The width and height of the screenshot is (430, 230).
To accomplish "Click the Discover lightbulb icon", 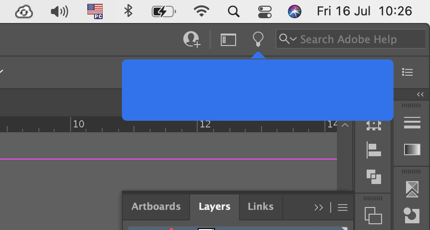I will [258, 39].
